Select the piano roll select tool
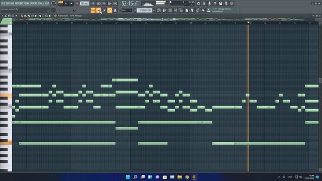 [x=43, y=16]
